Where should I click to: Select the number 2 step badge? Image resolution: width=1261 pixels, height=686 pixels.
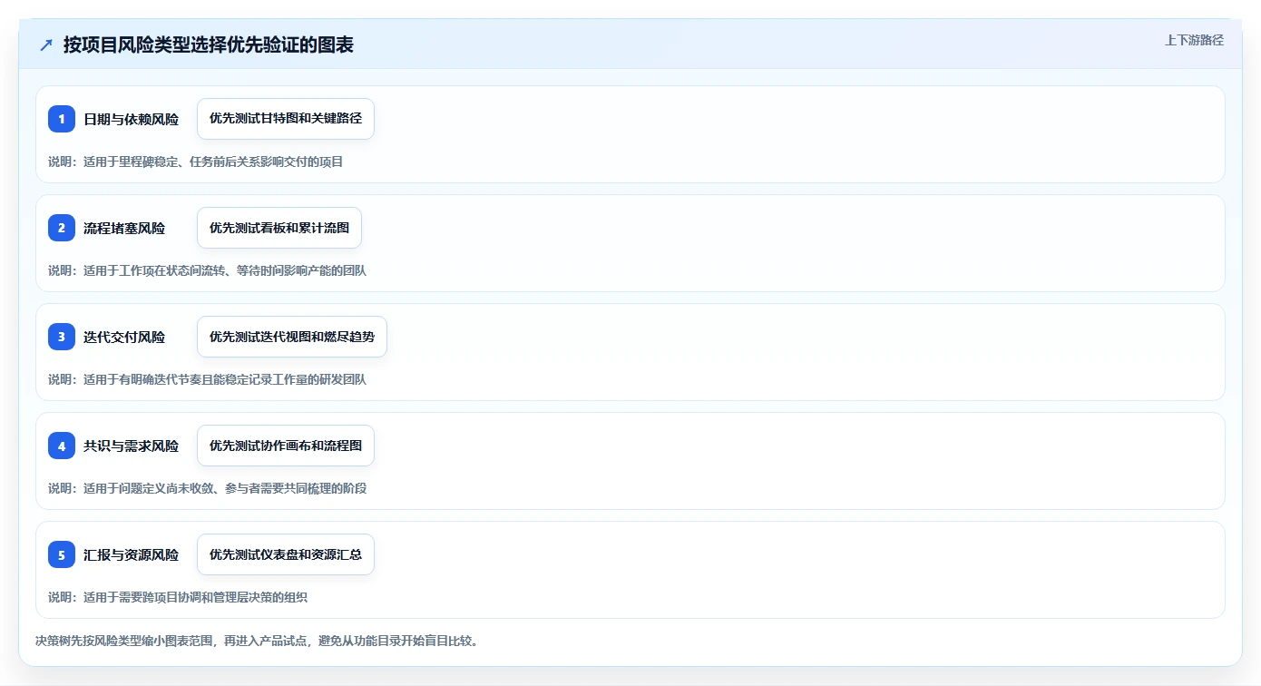pyautogui.click(x=62, y=228)
